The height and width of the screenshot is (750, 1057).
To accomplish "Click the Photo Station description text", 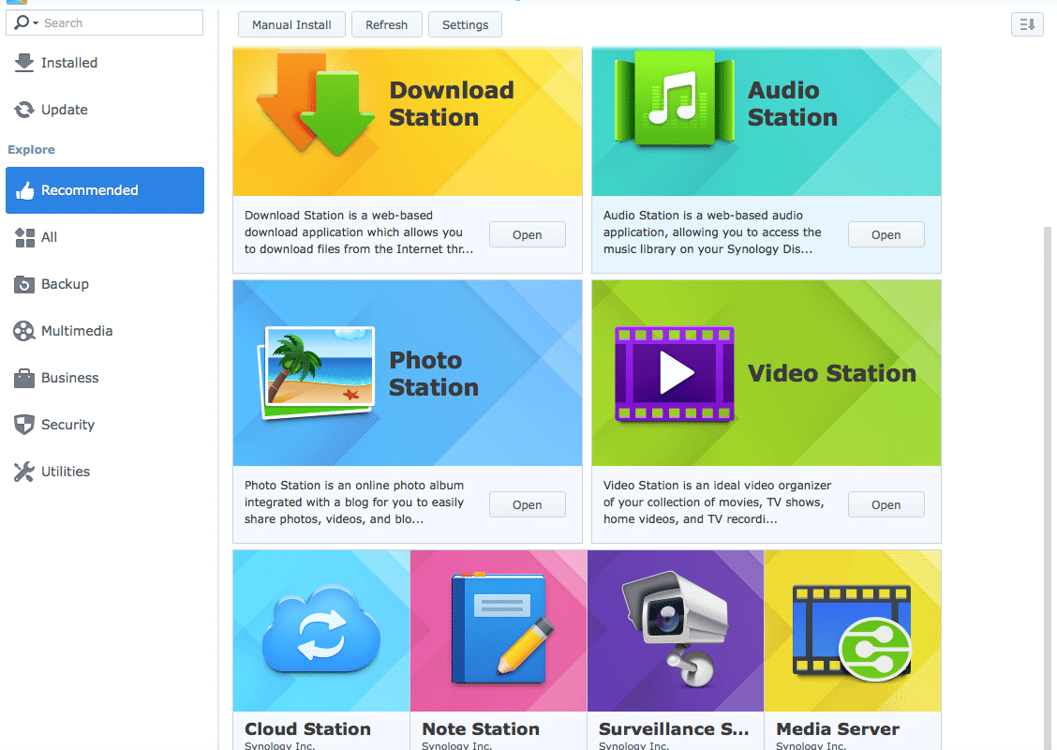I will click(x=354, y=502).
